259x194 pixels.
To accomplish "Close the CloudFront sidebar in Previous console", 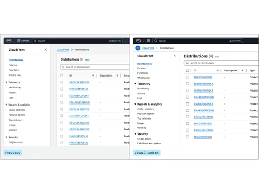I will click(46, 50).
